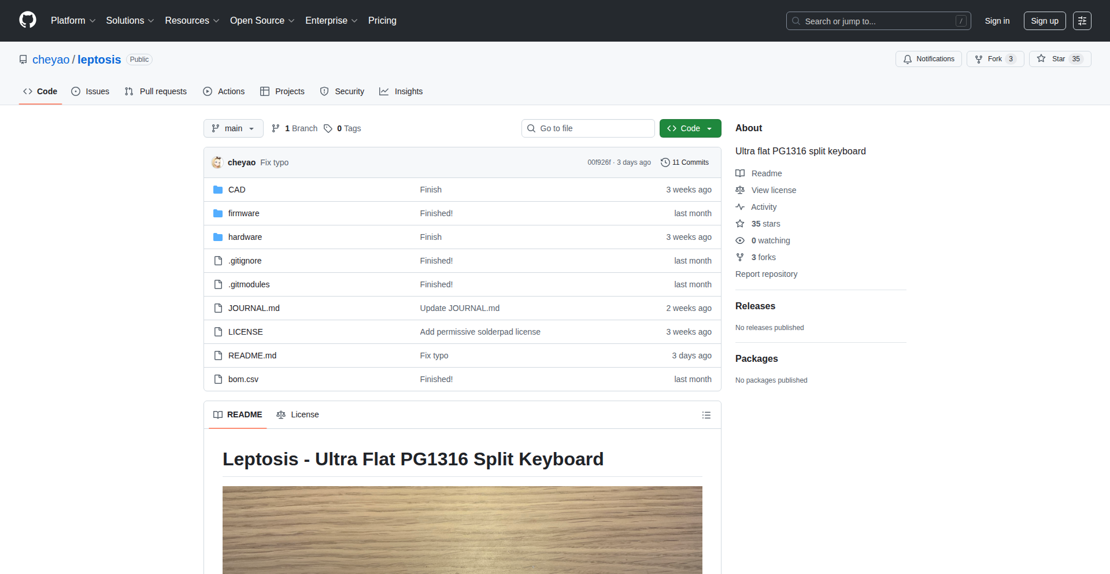Click the pulse icon beside Activity
The width and height of the screenshot is (1110, 574).
(x=740, y=207)
